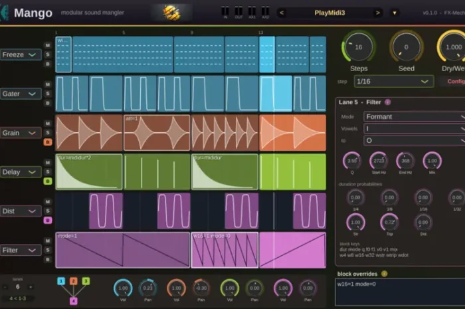Open the Filter lane effect dropdown
This screenshot has height=309, width=465.
(x=21, y=251)
